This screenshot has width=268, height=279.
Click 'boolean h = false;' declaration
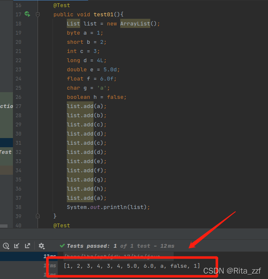coord(96,97)
